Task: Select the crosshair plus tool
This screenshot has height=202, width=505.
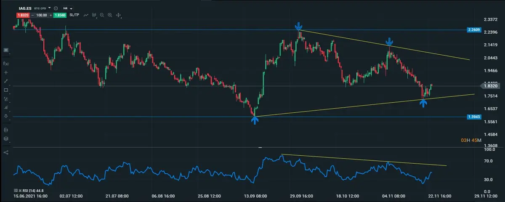Action: tap(6, 72)
